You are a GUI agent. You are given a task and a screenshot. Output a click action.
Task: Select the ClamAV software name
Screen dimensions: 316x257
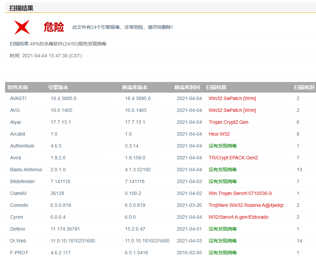pyautogui.click(x=18, y=193)
